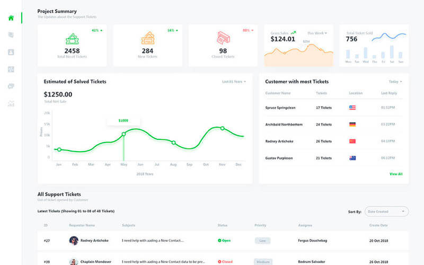
Task: Open the tickets list sidebar icon
Action: (11, 35)
